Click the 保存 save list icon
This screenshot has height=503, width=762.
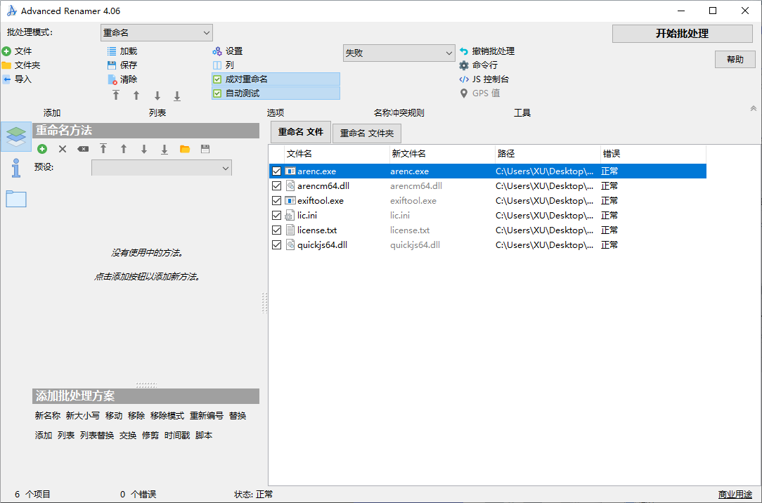point(112,65)
